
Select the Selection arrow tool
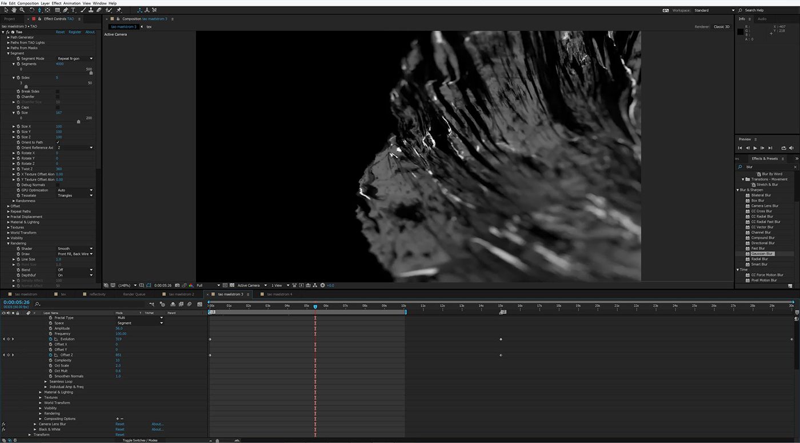coord(6,10)
